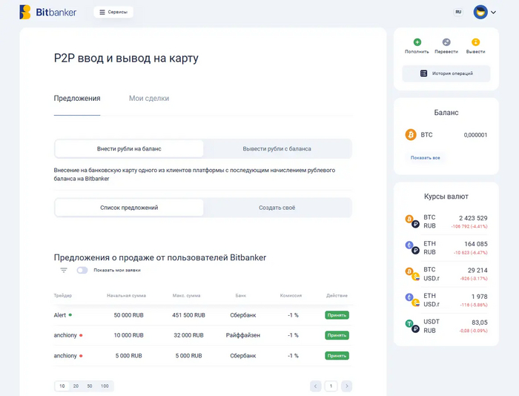Click the Transfer (Перевести) icon

click(446, 43)
